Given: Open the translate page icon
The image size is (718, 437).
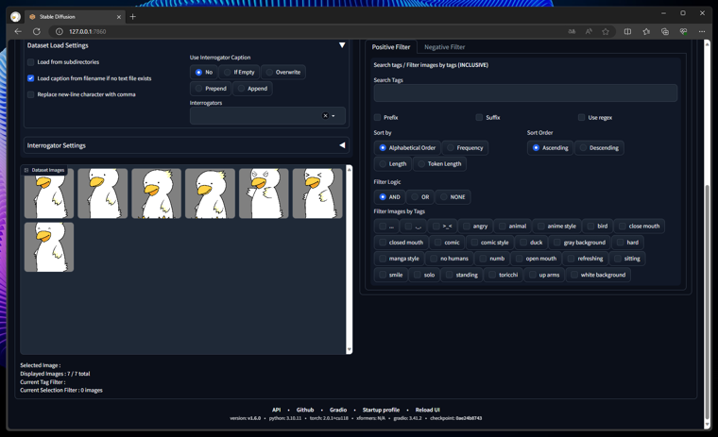Looking at the screenshot, I should pyautogui.click(x=572, y=31).
